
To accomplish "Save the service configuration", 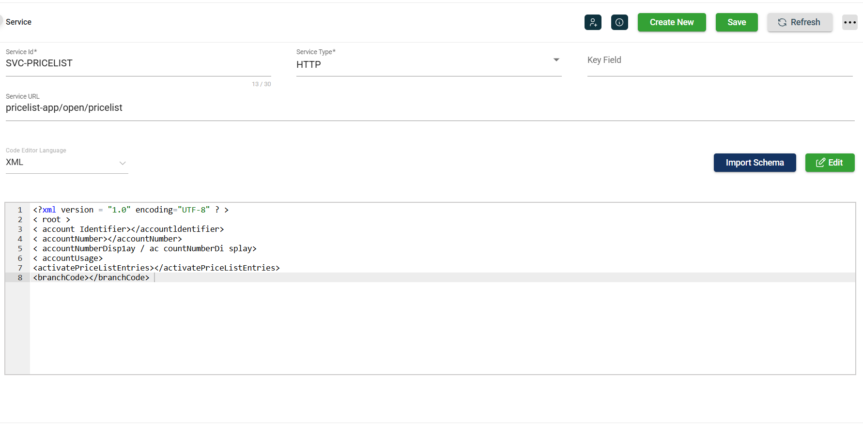I will coord(736,22).
